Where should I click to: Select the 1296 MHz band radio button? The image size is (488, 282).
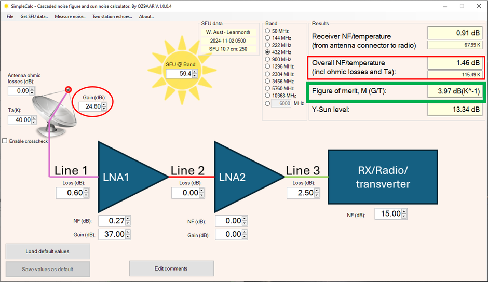pos(267,66)
